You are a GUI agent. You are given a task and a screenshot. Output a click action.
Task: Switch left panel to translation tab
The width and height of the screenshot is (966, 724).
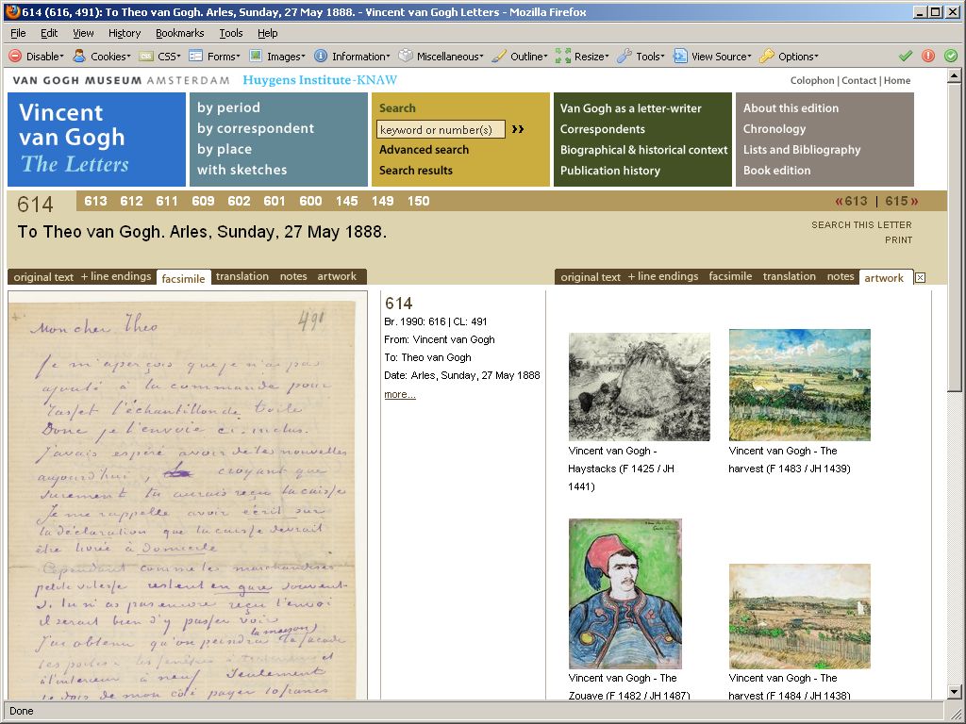click(242, 276)
